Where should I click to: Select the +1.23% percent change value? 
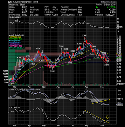coord(111,7)
